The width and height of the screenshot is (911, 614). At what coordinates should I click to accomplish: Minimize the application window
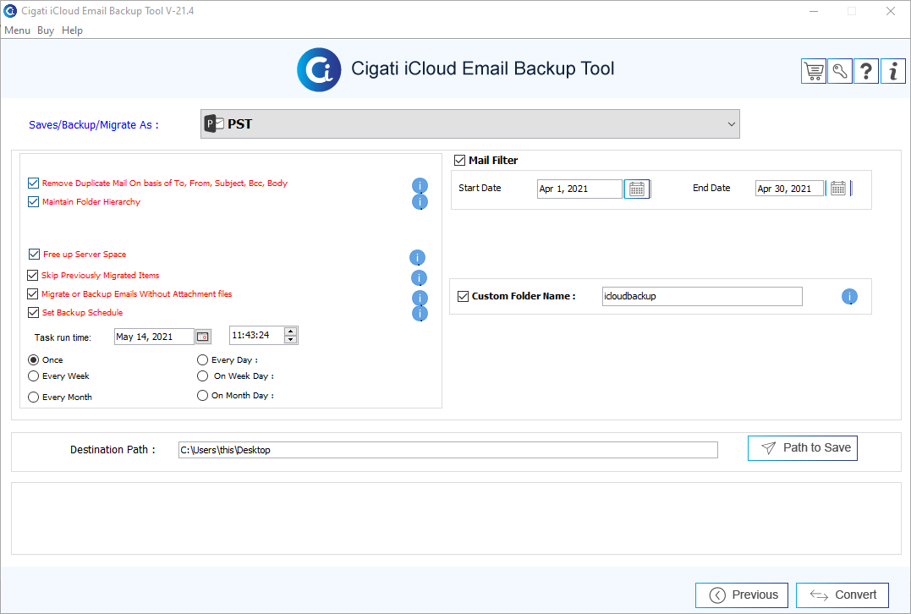coord(814,11)
